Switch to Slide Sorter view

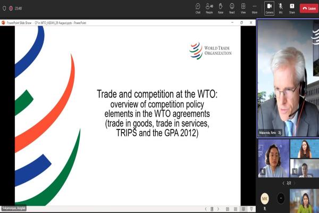tap(236, 209)
